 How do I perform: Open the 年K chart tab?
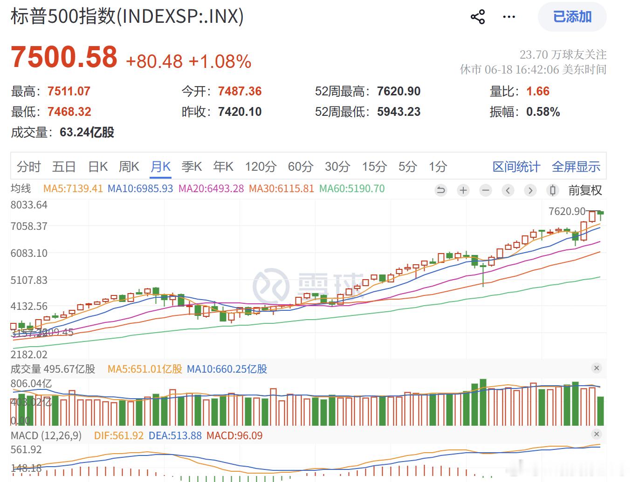coord(223,167)
